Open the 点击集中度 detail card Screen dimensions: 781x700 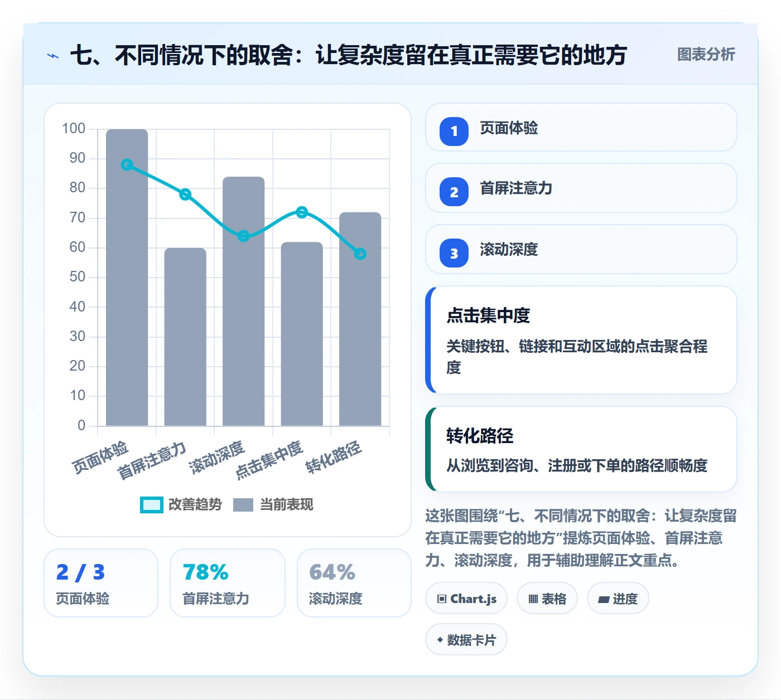(x=581, y=340)
